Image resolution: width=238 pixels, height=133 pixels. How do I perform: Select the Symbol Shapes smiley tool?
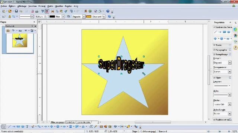(58, 126)
